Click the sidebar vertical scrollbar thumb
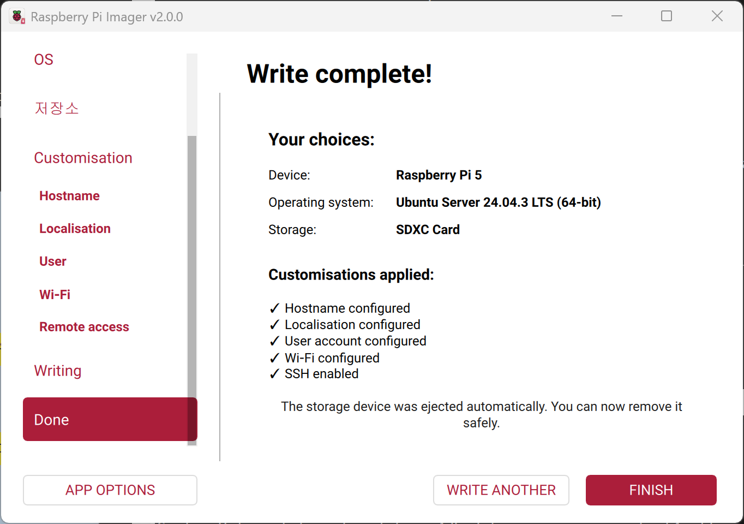 pyautogui.click(x=192, y=289)
